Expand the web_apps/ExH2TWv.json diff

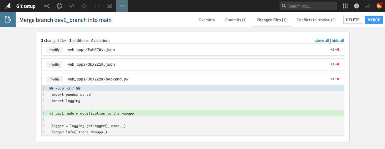(x=193, y=49)
